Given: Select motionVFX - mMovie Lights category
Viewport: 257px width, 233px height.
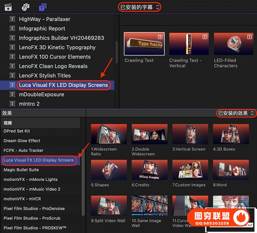Looking at the screenshot, I should tap(30, 180).
